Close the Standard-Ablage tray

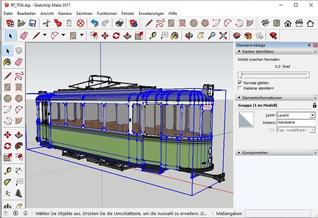315,45
